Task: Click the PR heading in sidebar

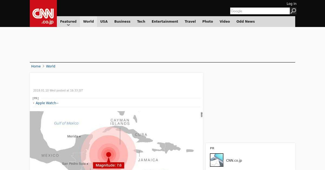Action: (x=212, y=148)
